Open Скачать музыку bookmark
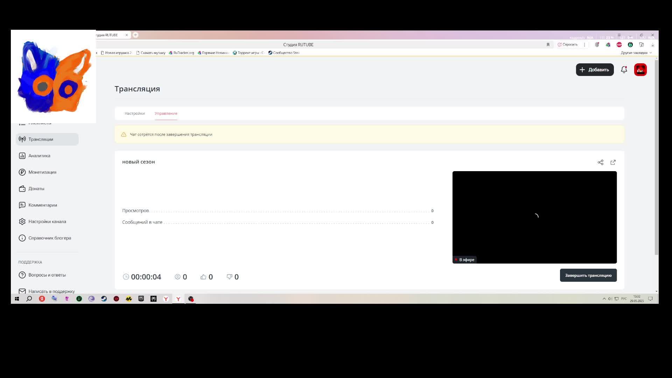Viewport: 672px width, 378px height. coord(150,53)
